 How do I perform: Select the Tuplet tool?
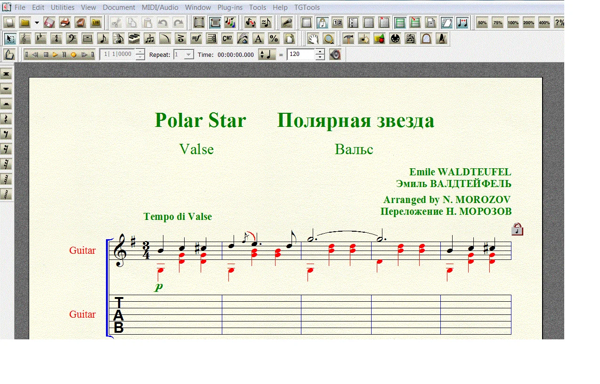click(x=149, y=38)
